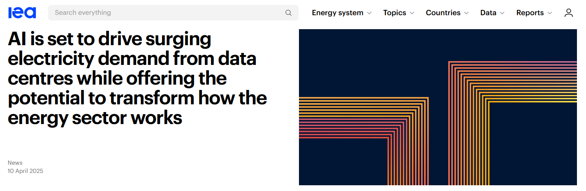Screen dimensions: 586x191
Task: Click the AI electricity demand article headline
Action: 137,78
